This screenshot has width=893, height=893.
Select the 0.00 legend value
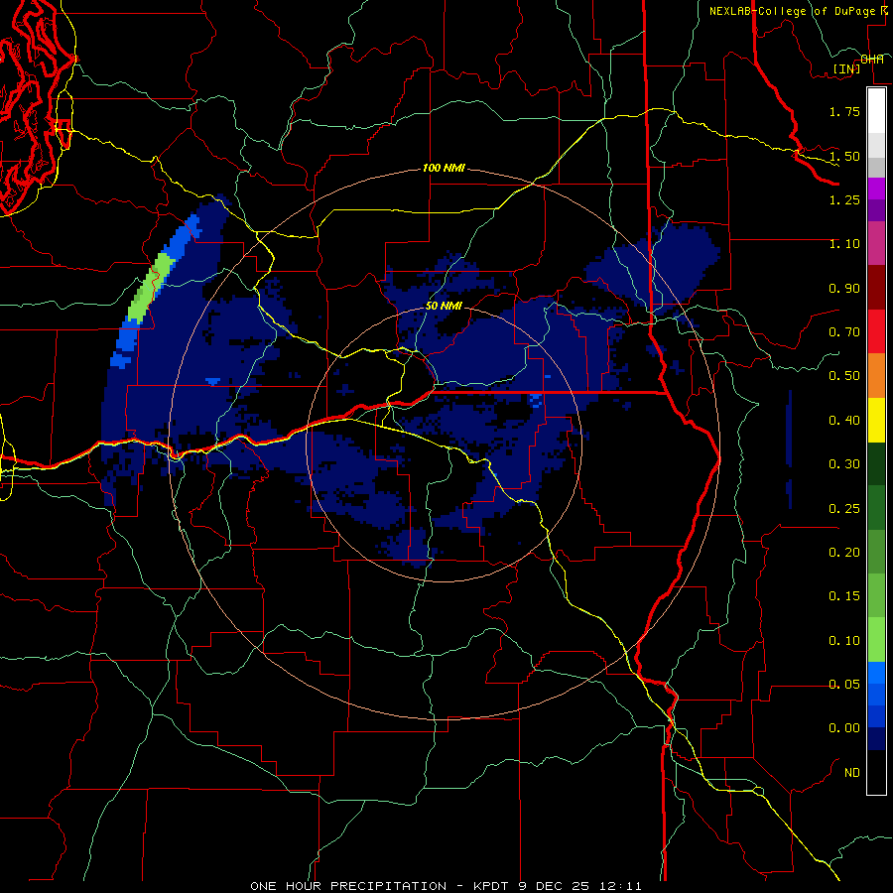[x=844, y=728]
